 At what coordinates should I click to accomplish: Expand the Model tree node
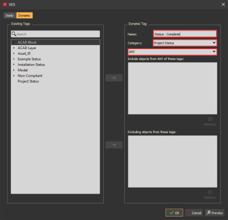point(14,70)
